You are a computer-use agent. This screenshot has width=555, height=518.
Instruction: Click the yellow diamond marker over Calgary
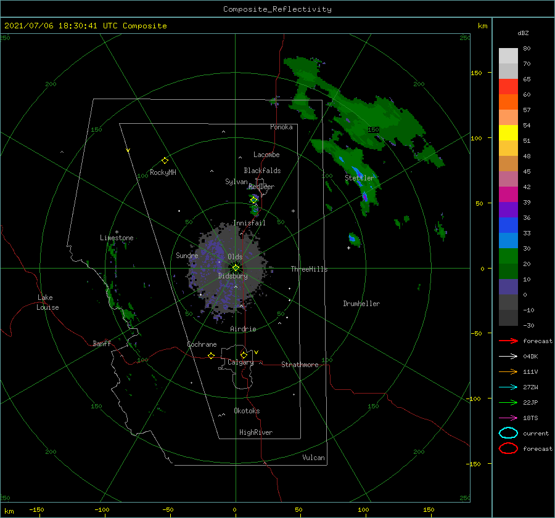(x=244, y=355)
